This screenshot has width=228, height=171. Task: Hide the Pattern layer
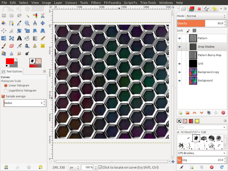179,38
